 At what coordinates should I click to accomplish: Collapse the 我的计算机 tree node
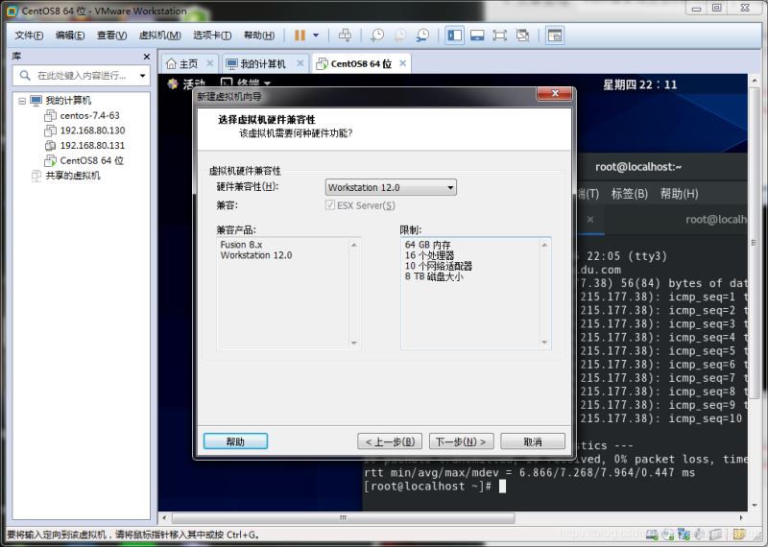pos(21,100)
